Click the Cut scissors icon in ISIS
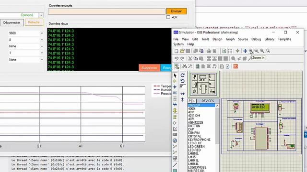 point(190,58)
